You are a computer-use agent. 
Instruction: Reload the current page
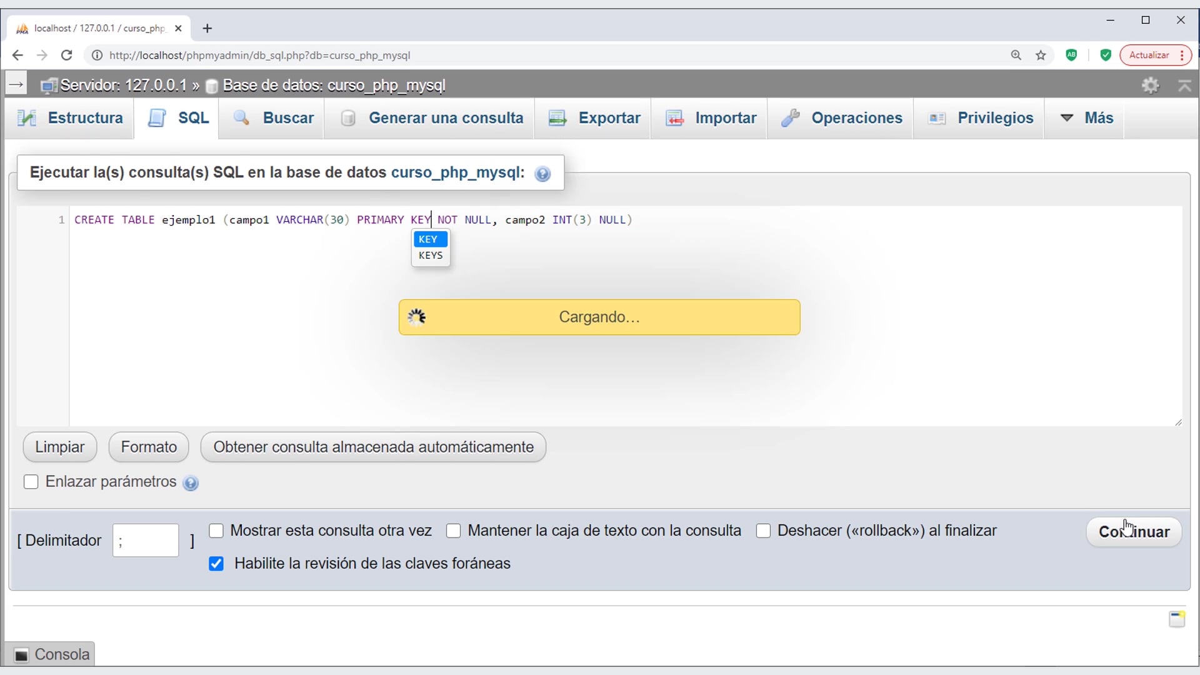(66, 55)
